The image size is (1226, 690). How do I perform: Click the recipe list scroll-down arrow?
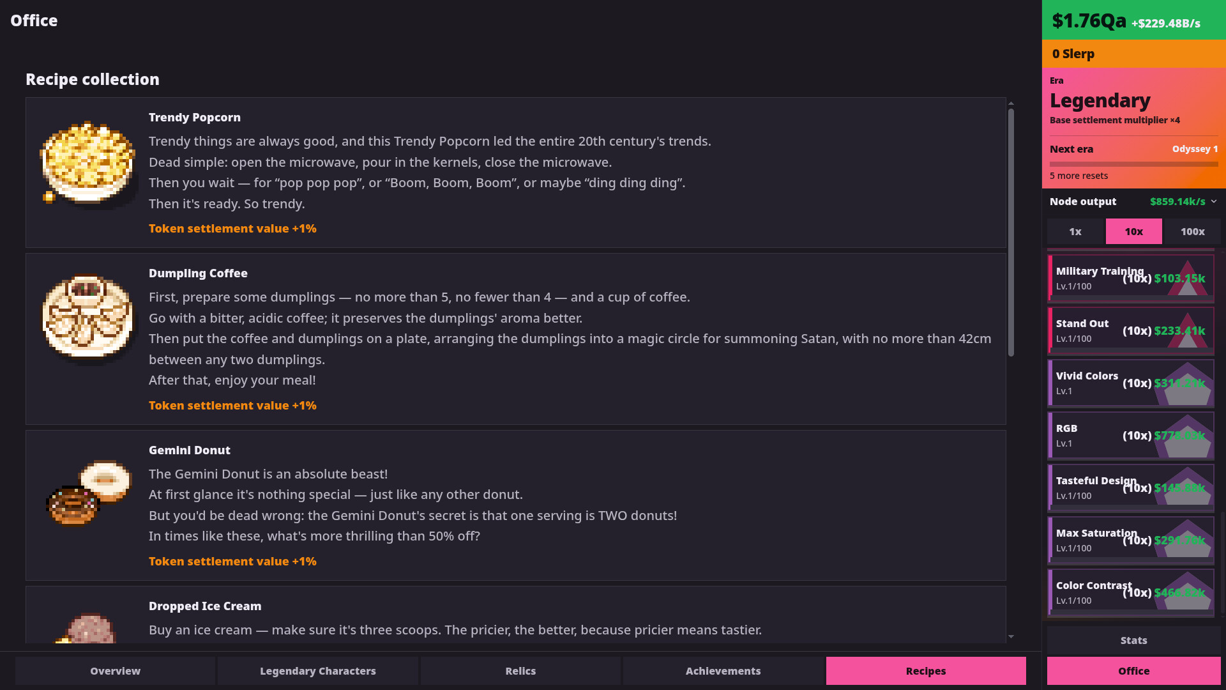(x=1011, y=636)
